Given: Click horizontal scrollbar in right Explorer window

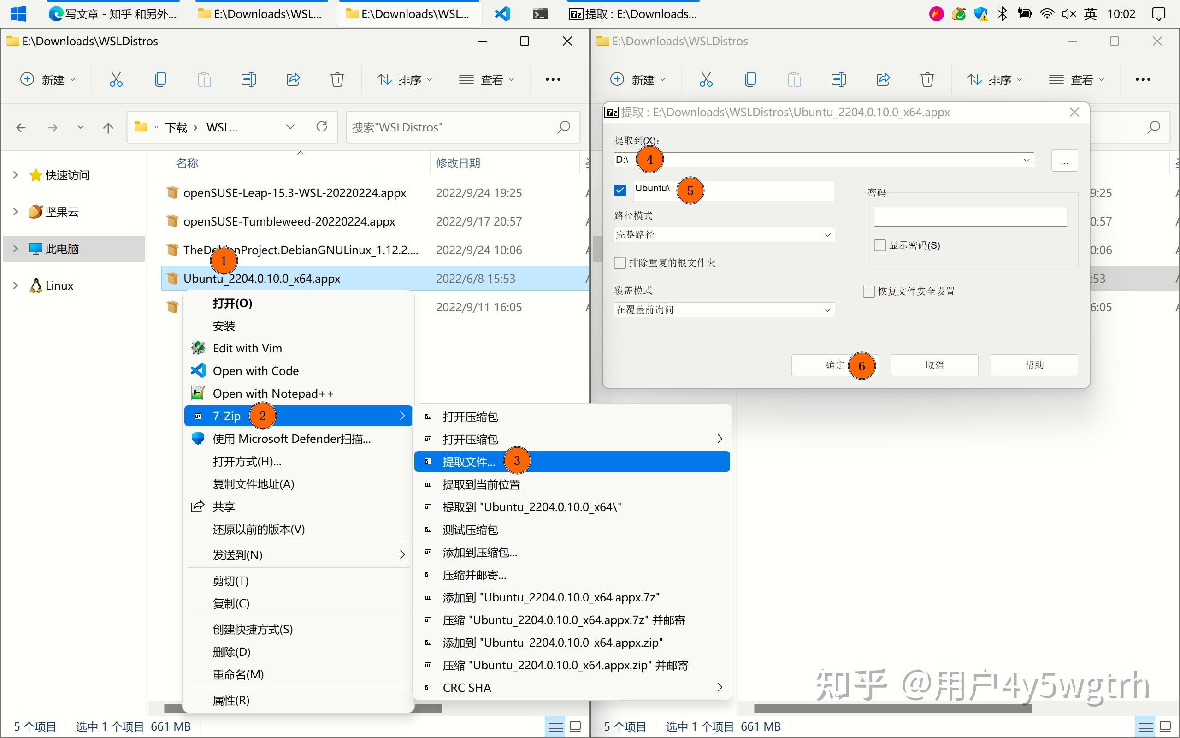Looking at the screenshot, I should [892, 708].
